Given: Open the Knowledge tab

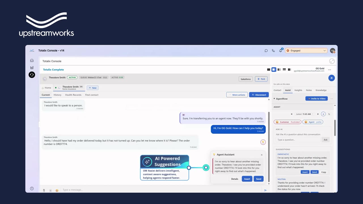Looking at the screenshot, I should [x=321, y=90].
